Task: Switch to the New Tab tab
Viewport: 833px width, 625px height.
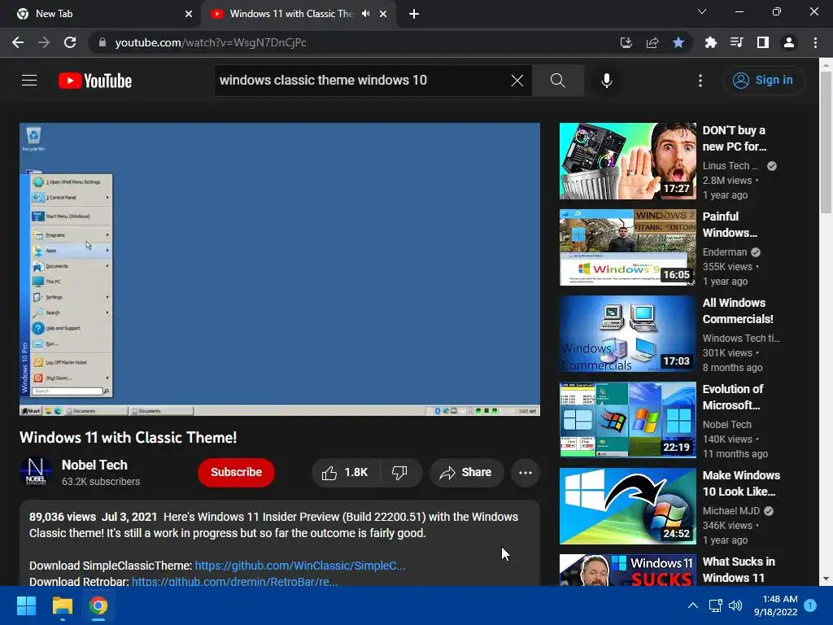Action: (x=100, y=14)
